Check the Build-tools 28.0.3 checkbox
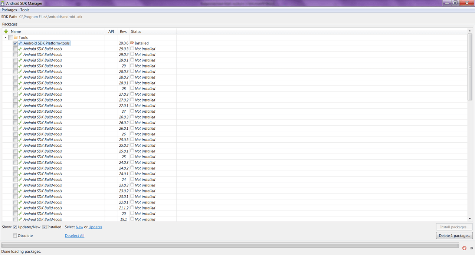The image size is (475, 255). tap(15, 72)
